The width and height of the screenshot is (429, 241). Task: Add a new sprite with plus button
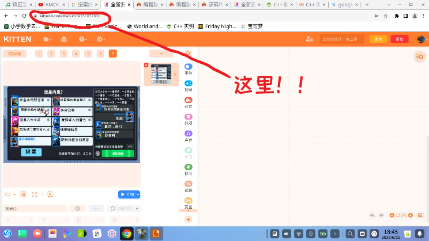tap(161, 53)
